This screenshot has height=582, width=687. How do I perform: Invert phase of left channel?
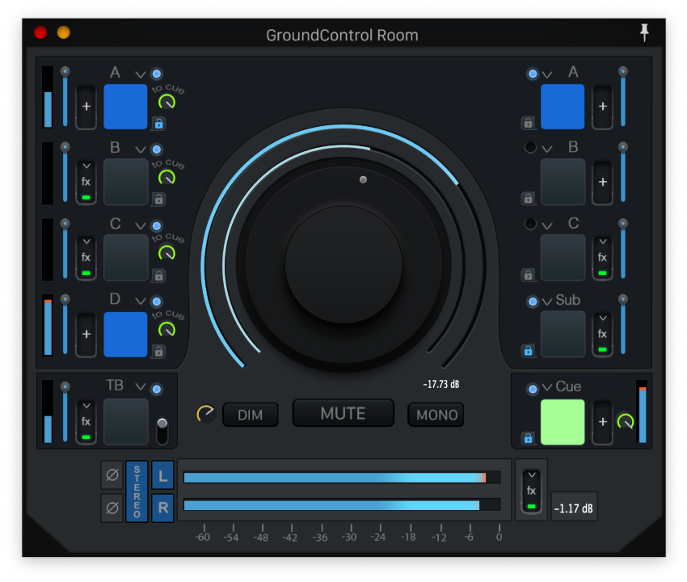[112, 474]
